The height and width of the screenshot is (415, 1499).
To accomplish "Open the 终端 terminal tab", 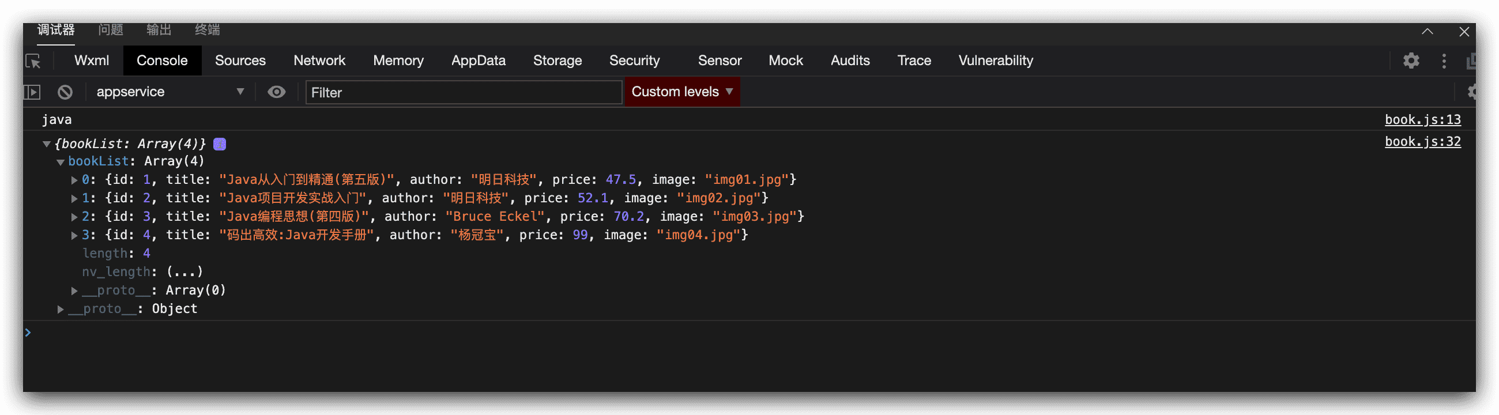I will pyautogui.click(x=207, y=30).
